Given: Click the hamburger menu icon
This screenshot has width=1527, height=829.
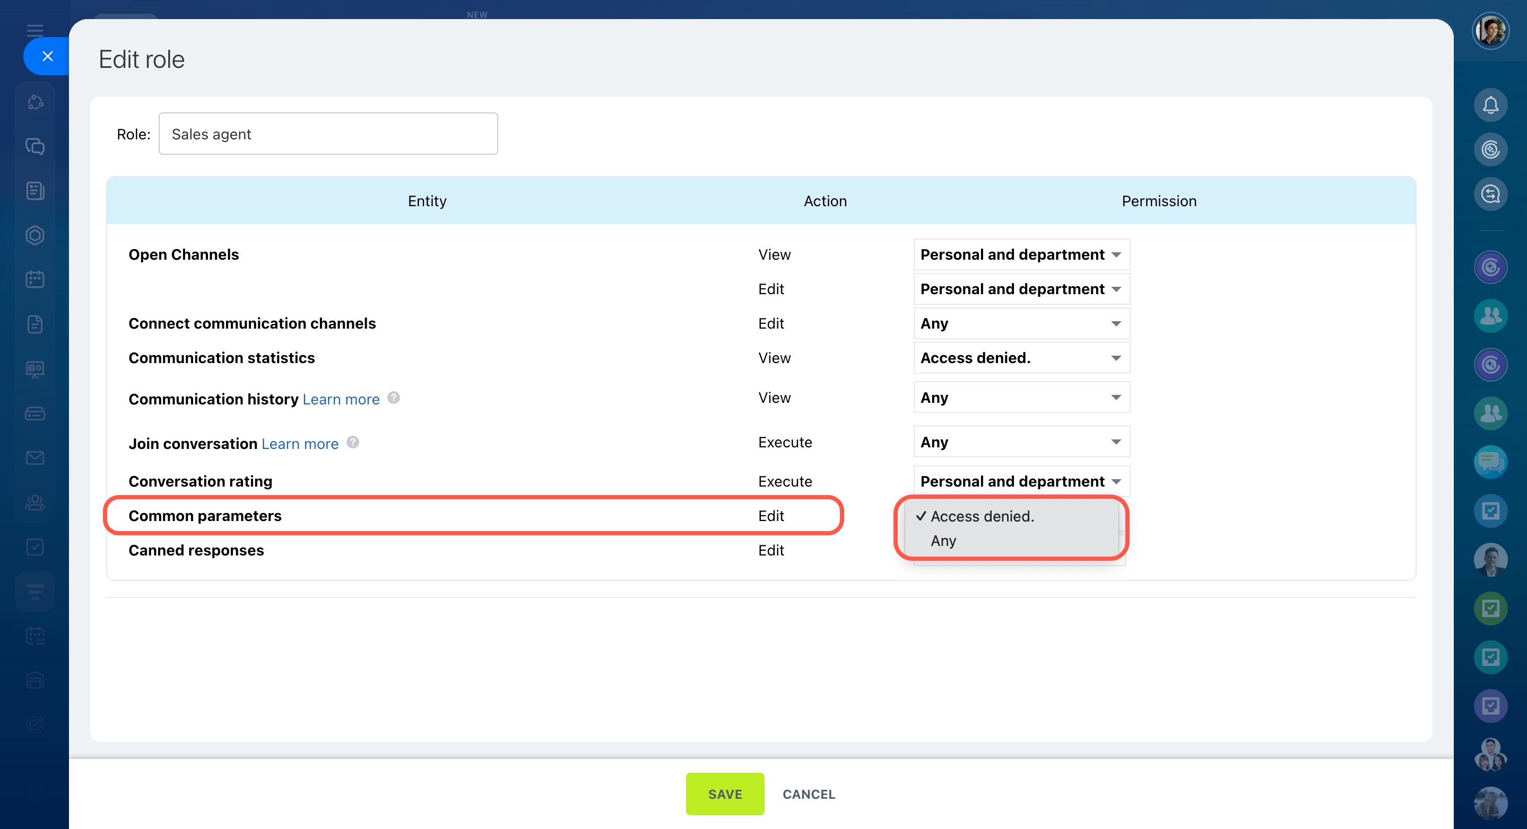Looking at the screenshot, I should tap(35, 30).
